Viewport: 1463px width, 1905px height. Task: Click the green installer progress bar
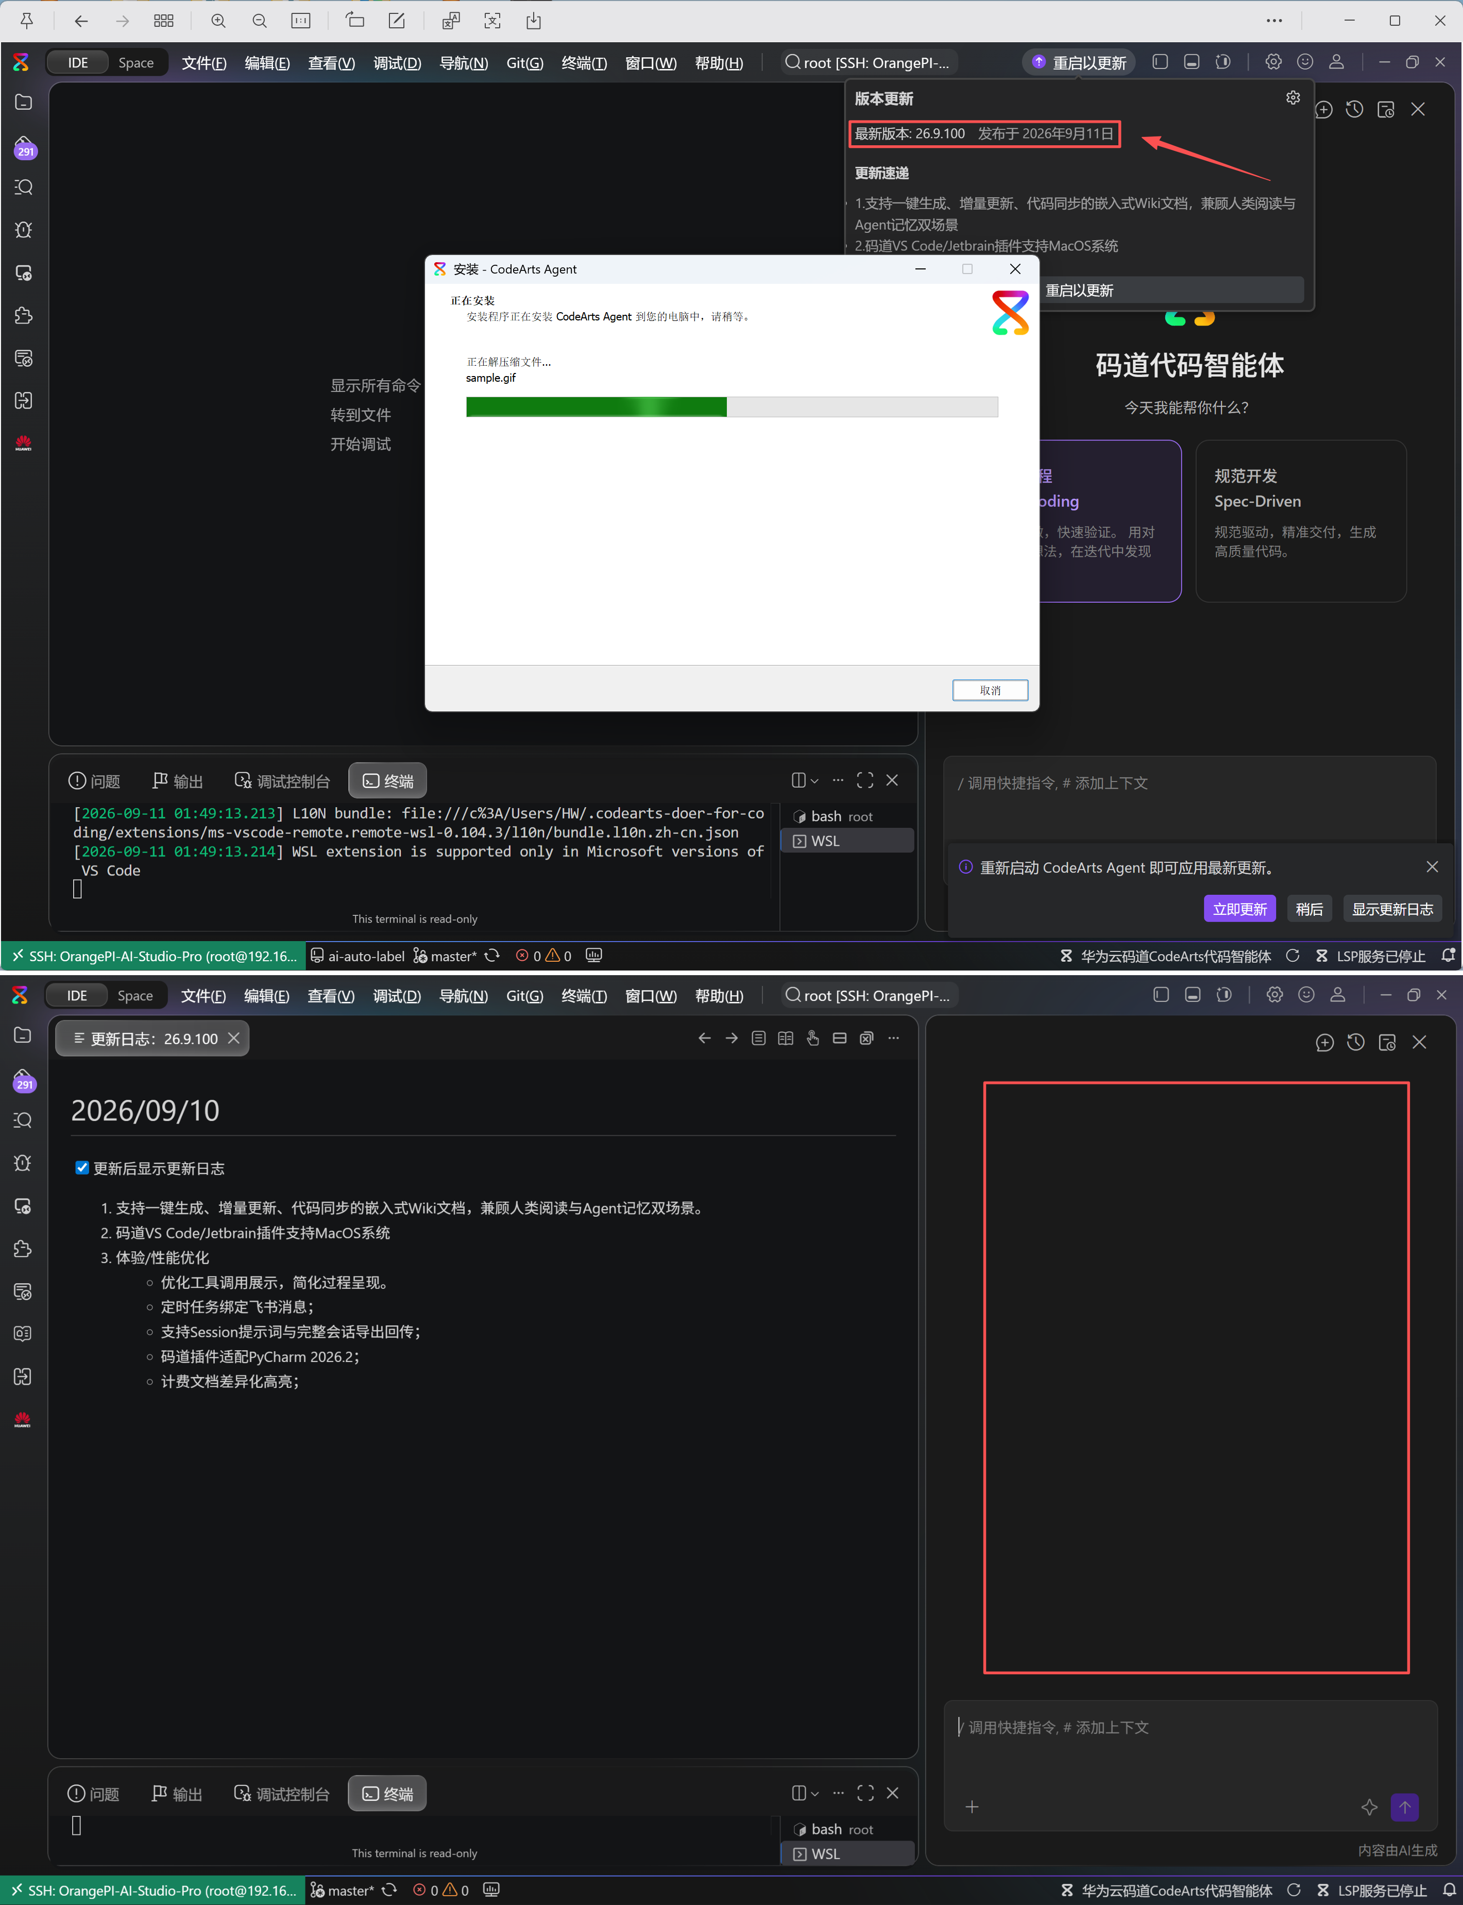[x=733, y=406]
